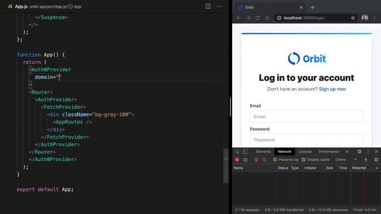Click the '<AppRoutes />' code line
Screen dimensions: 381x214
click(73, 122)
